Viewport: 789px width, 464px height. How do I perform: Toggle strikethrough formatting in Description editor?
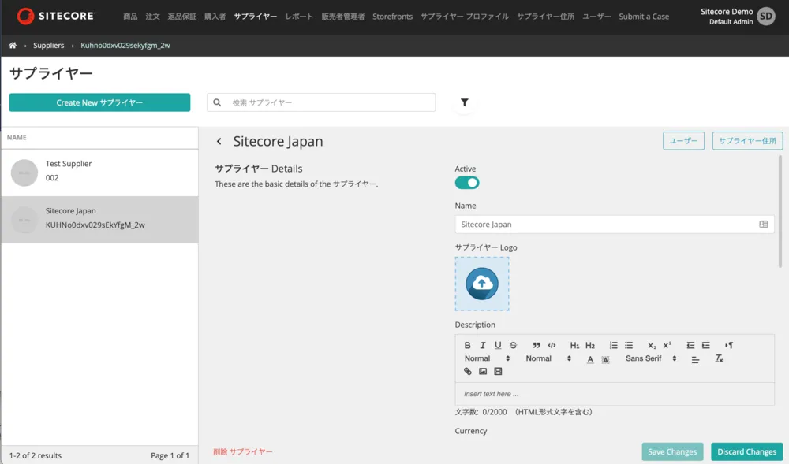coord(514,345)
